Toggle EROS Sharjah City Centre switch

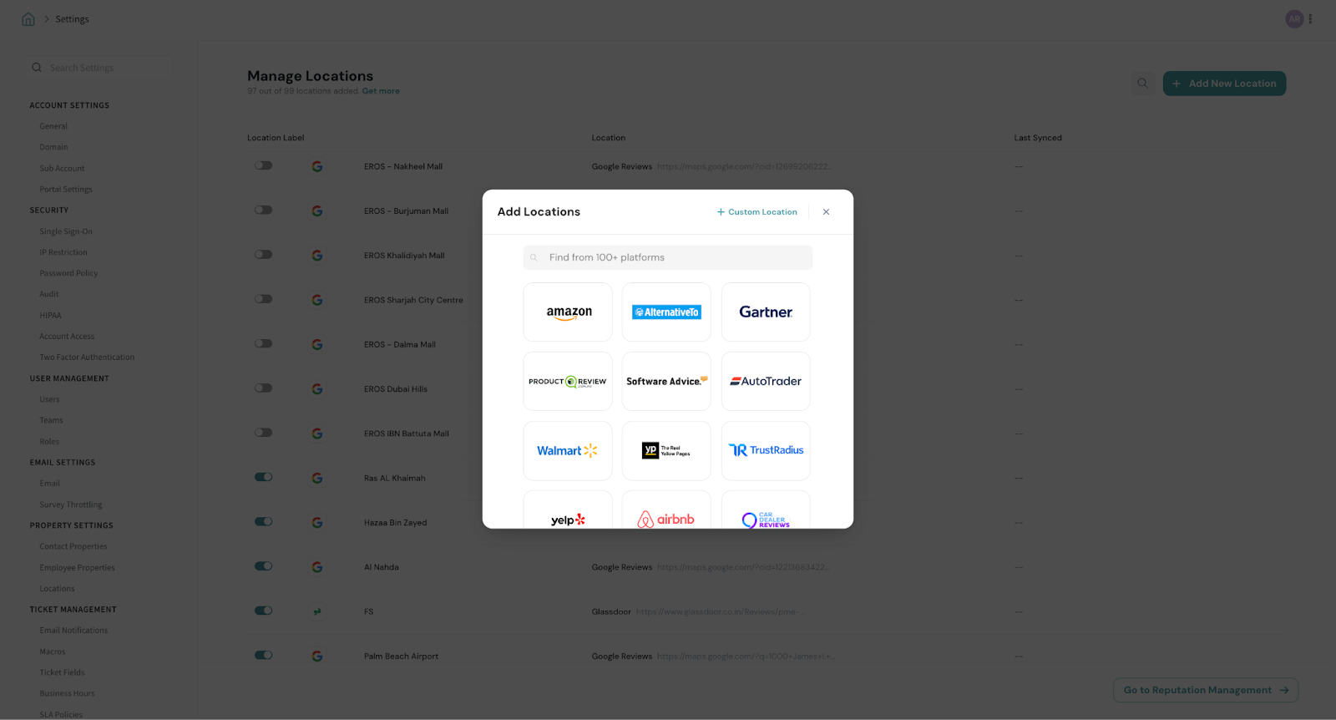click(264, 299)
